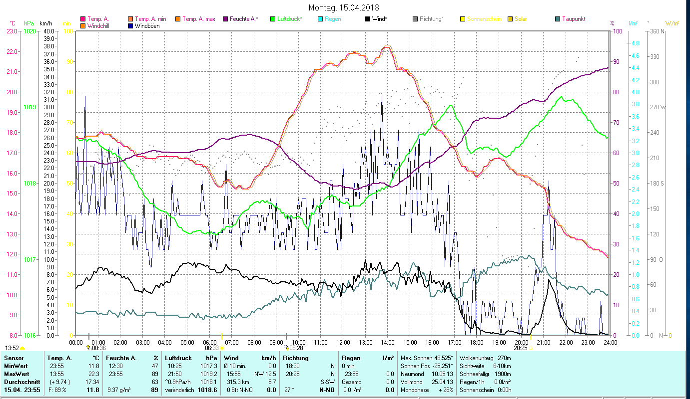Click the current pressure value 1018.6
This screenshot has height=399, width=690.
[x=208, y=390]
